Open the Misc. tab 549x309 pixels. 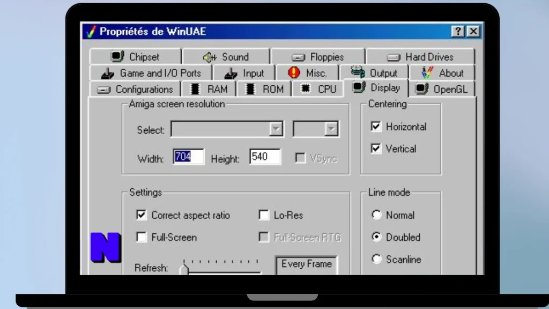[307, 73]
